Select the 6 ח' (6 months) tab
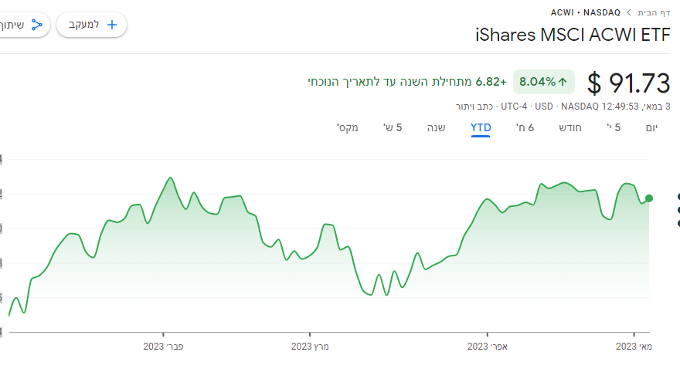 525,127
